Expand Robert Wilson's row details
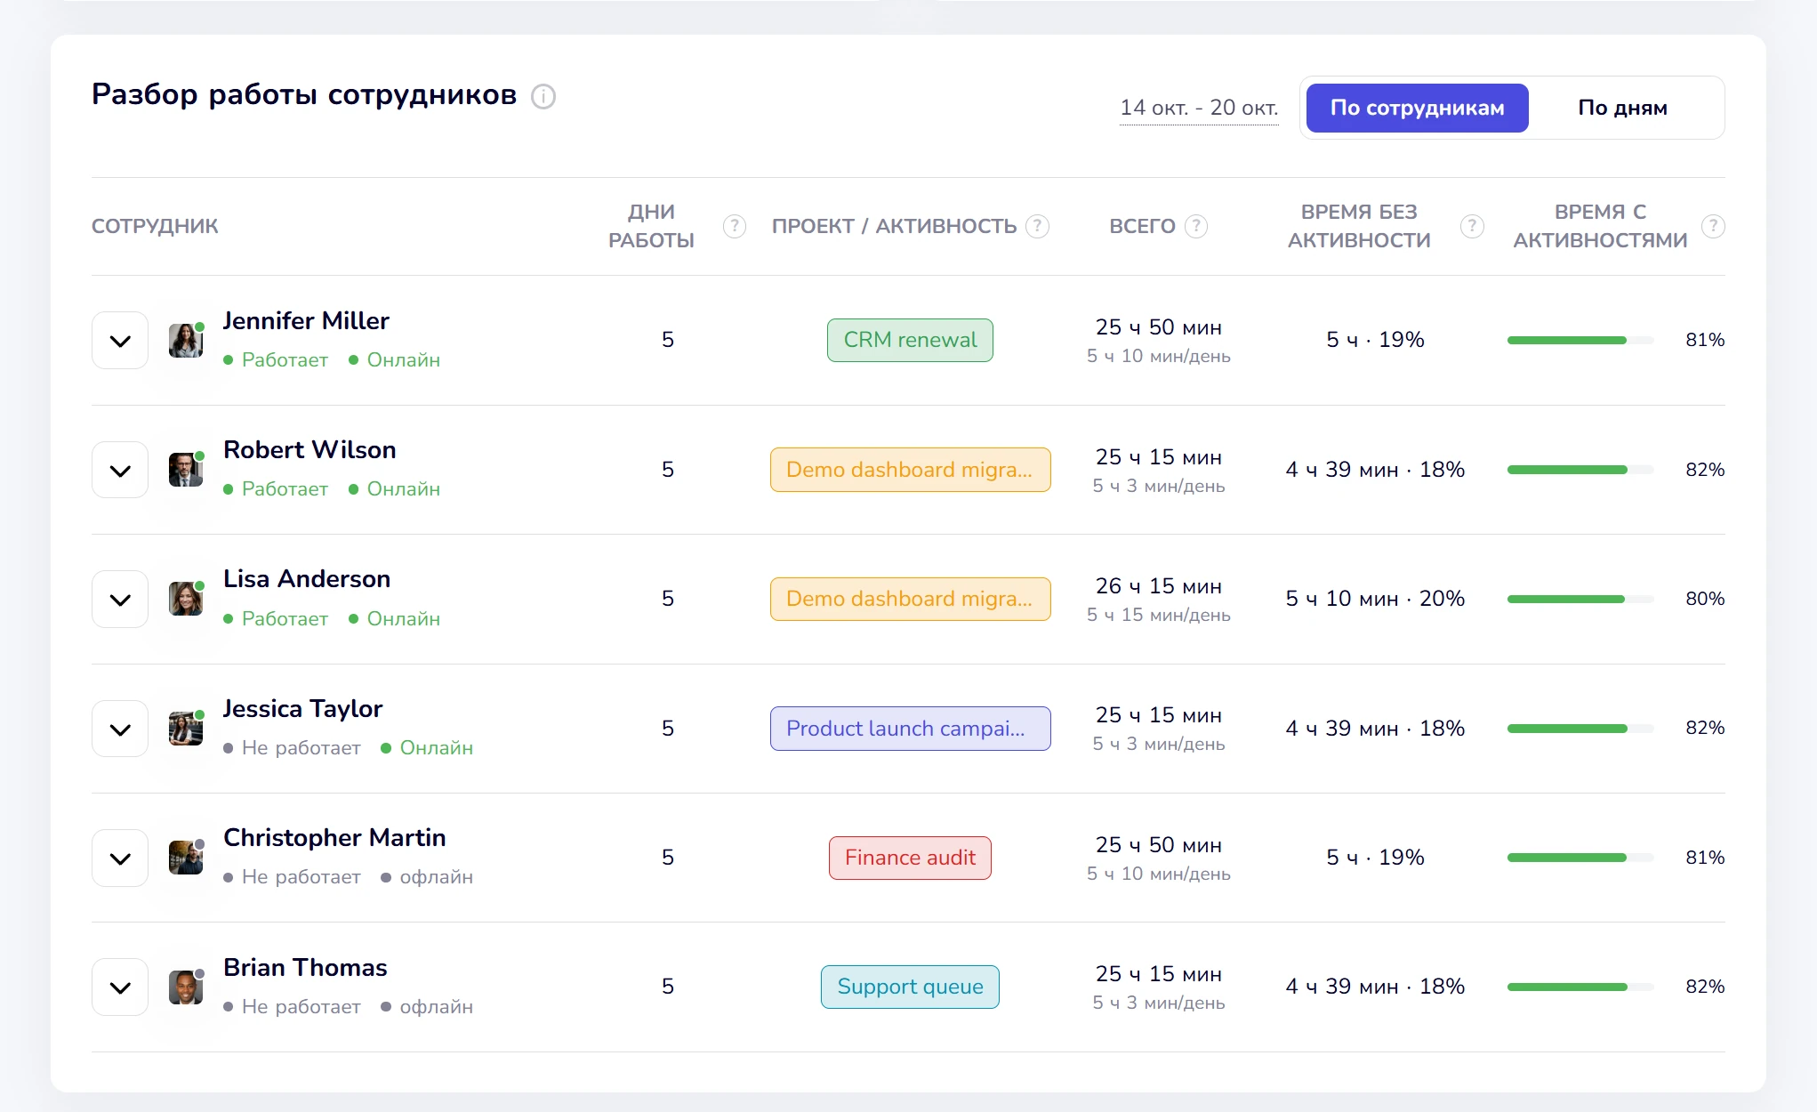Viewport: 1817px width, 1112px height. 120,470
